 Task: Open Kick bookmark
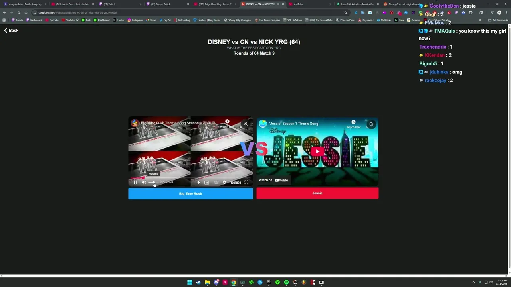tap(86, 20)
